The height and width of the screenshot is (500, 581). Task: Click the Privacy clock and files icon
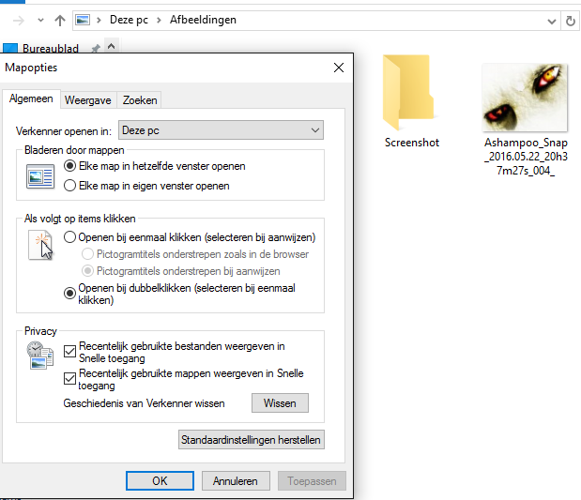40,356
